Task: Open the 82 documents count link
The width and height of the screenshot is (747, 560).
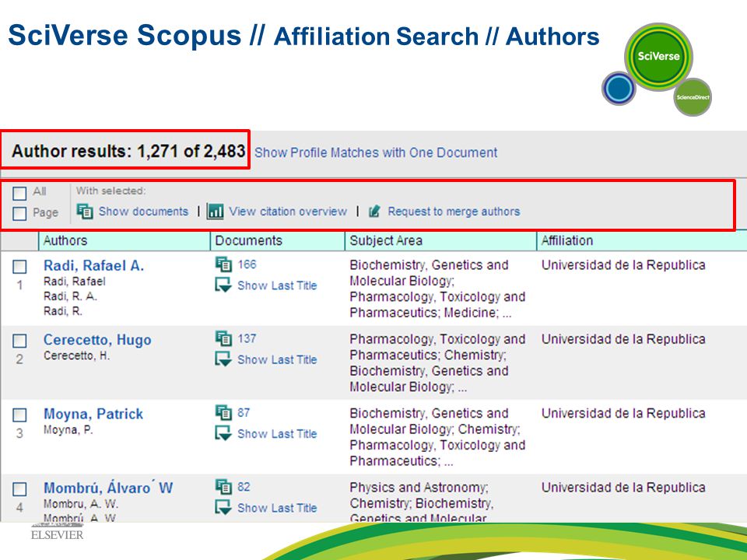Action: tap(244, 487)
